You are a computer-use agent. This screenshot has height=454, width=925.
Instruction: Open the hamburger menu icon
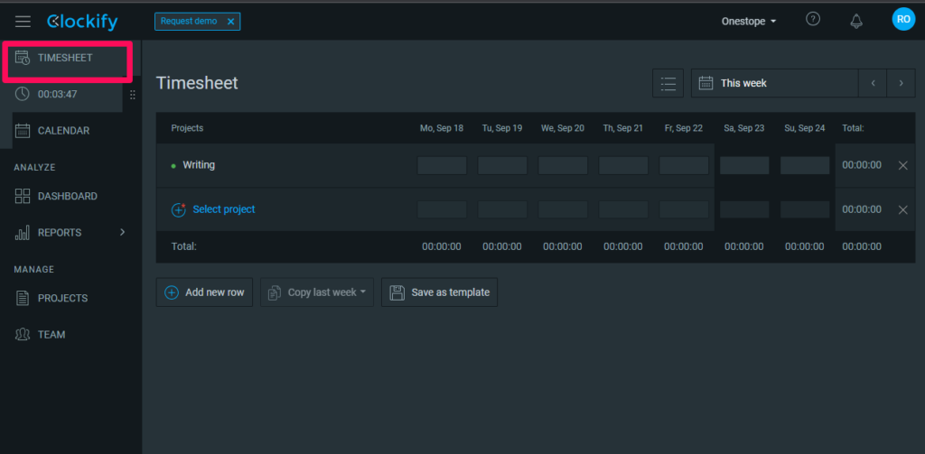click(x=23, y=22)
